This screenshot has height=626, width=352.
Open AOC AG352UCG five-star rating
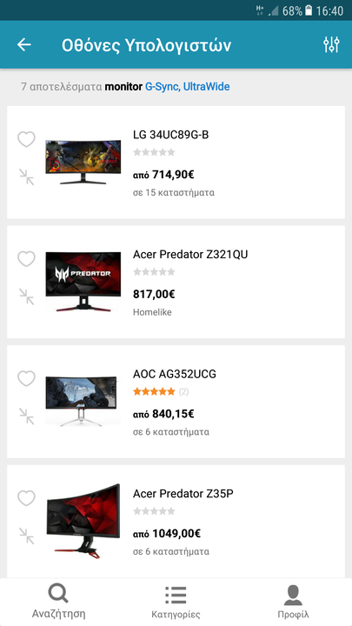pyautogui.click(x=154, y=391)
